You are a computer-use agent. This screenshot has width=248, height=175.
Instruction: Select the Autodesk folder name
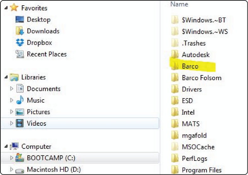(x=196, y=55)
